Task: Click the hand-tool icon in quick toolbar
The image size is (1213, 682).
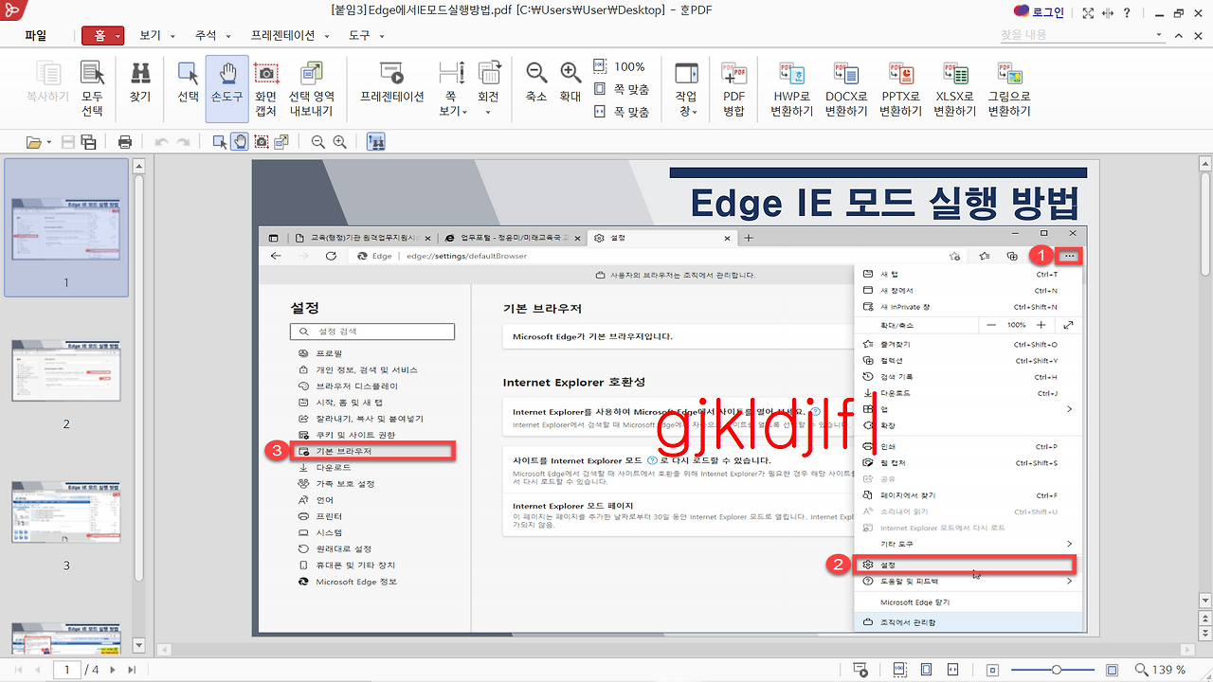Action: click(x=241, y=142)
